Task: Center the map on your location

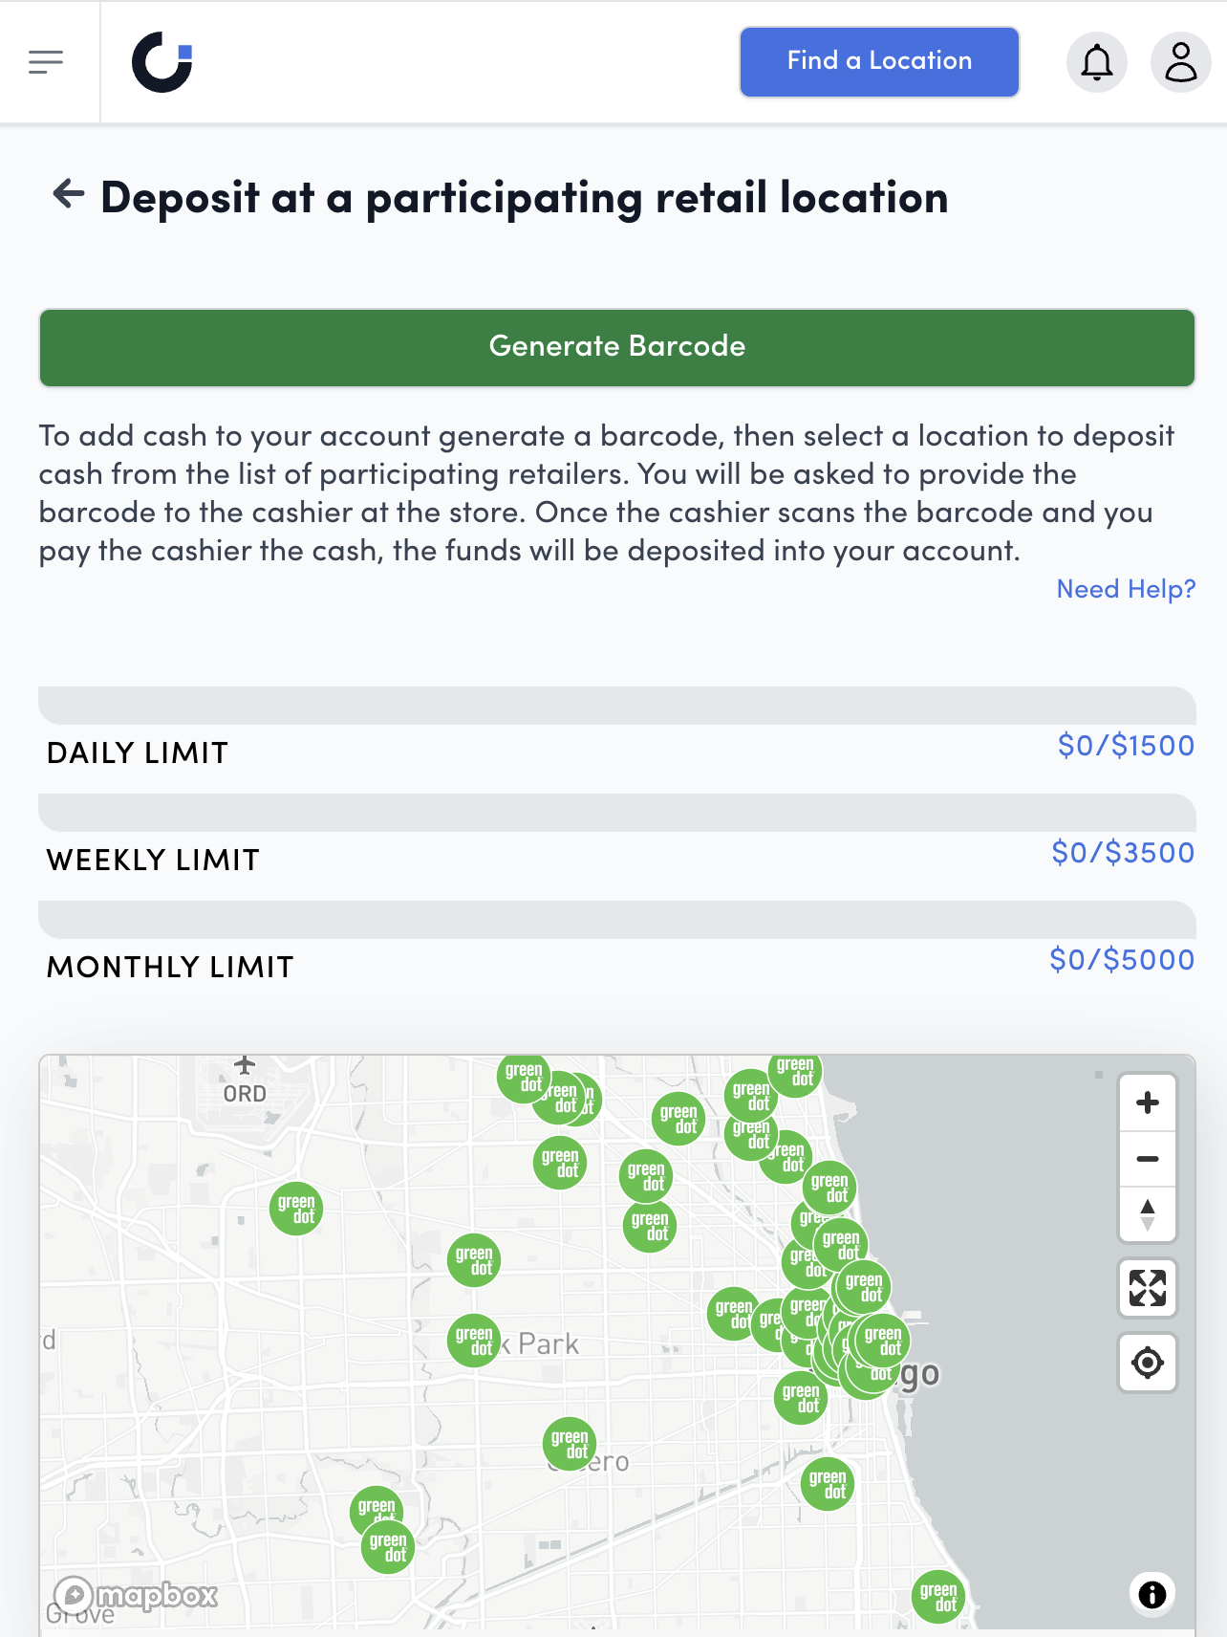Action: (1147, 1363)
